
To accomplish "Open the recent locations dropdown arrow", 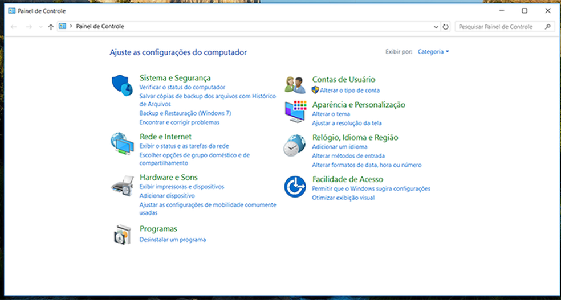I will click(40, 27).
